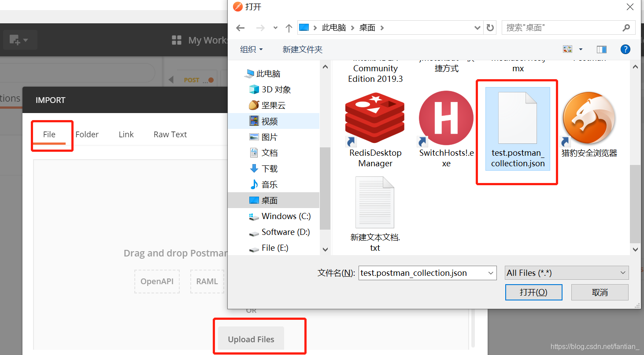Click the Postman icon in dialog title

(x=237, y=7)
